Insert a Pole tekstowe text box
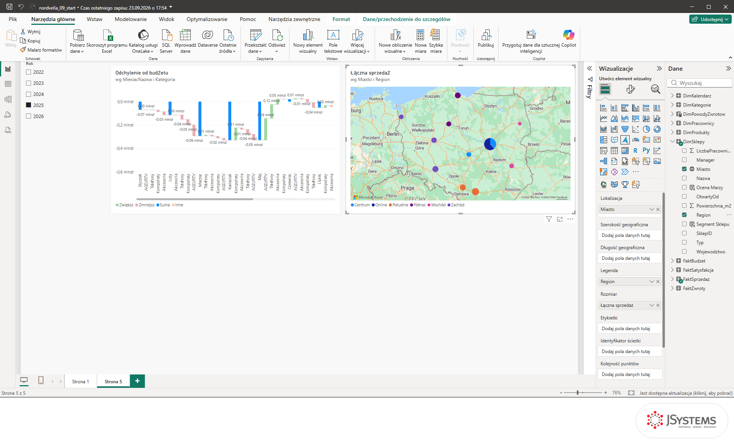The width and height of the screenshot is (734, 444). (333, 41)
